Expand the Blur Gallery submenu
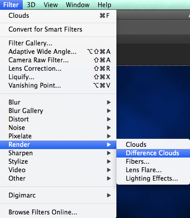Screen dimensions: 190x218 (58, 111)
